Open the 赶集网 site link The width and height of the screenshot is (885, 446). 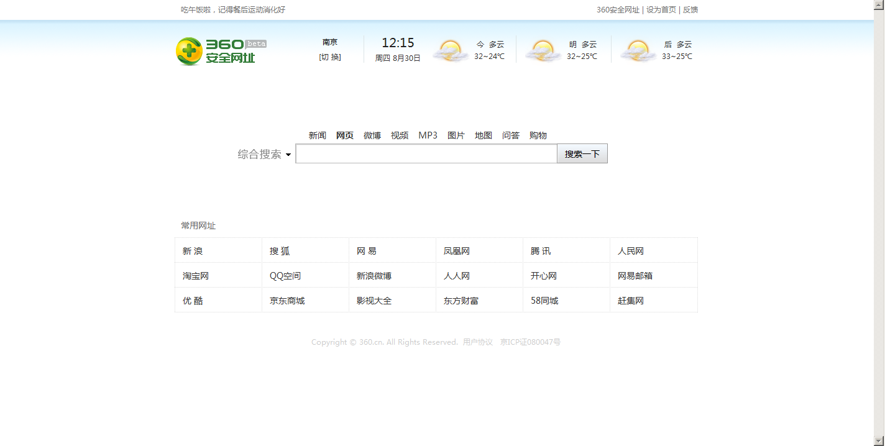click(631, 301)
